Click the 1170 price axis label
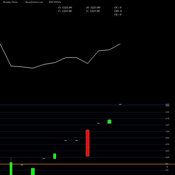 167,119
